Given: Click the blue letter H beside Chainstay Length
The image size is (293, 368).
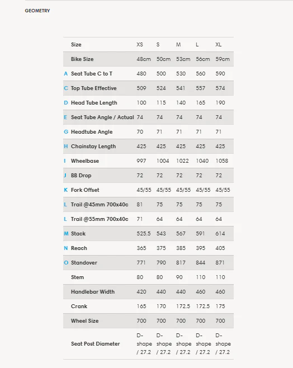Looking at the screenshot, I should coord(65,147).
